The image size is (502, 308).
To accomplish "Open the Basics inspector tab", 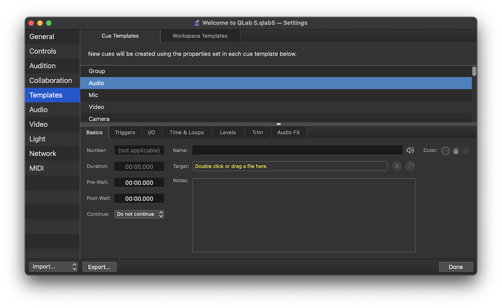I will [x=94, y=133].
